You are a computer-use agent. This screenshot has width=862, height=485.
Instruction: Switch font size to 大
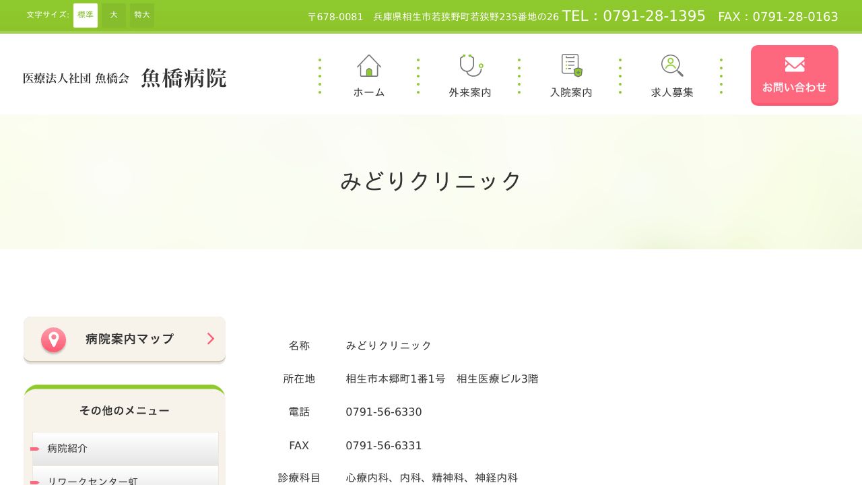pyautogui.click(x=114, y=14)
